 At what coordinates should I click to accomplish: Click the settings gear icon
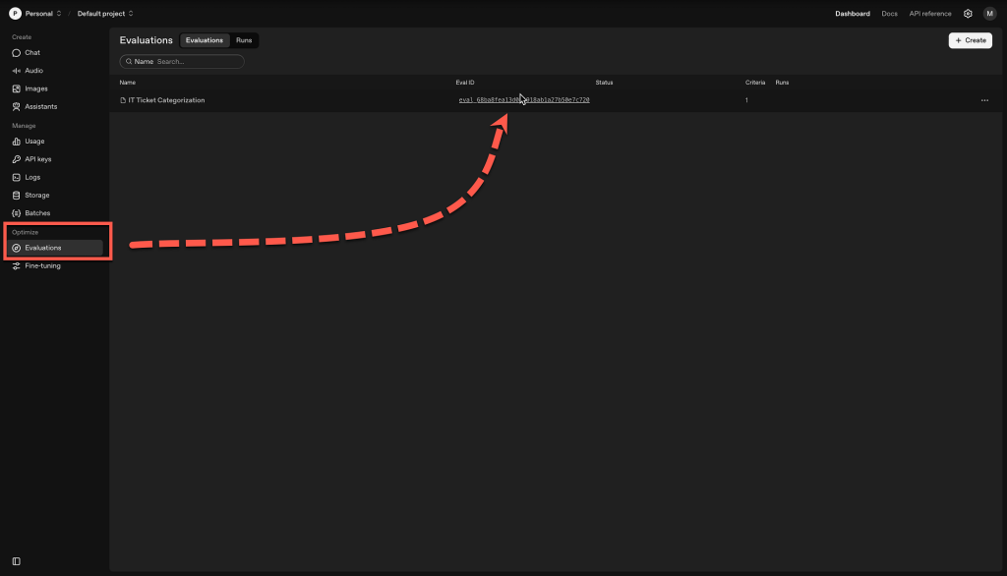pos(968,14)
